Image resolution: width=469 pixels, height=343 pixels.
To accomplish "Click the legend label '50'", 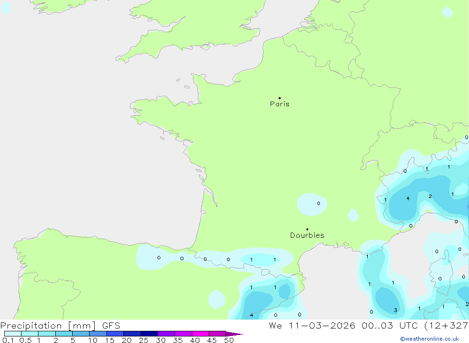I will tap(229, 340).
